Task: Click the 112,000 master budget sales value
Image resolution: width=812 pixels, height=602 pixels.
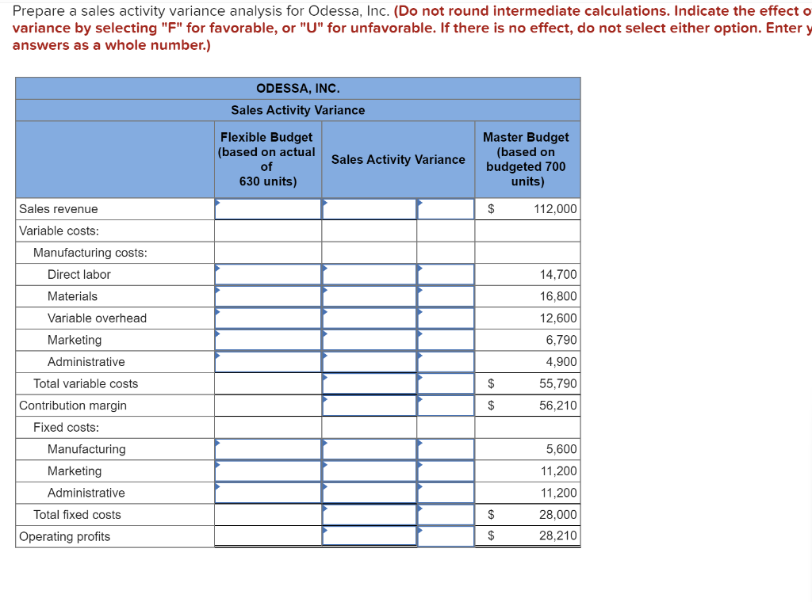Action: 555,209
